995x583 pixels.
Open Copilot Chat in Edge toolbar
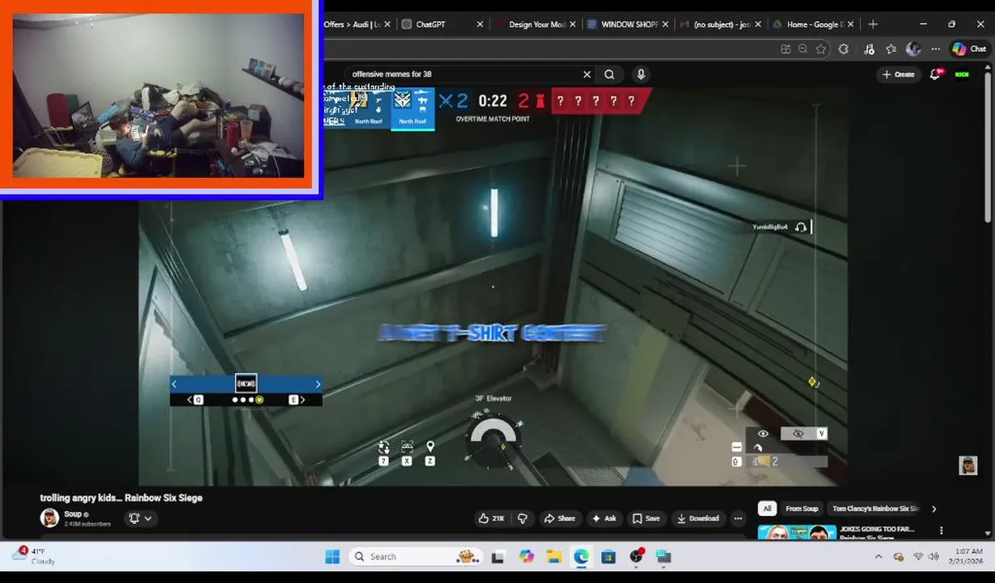969,49
